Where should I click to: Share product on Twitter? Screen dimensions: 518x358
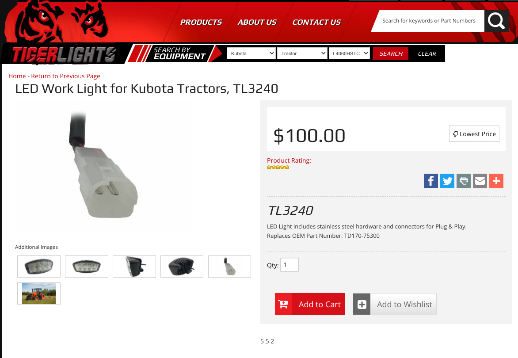point(447,181)
